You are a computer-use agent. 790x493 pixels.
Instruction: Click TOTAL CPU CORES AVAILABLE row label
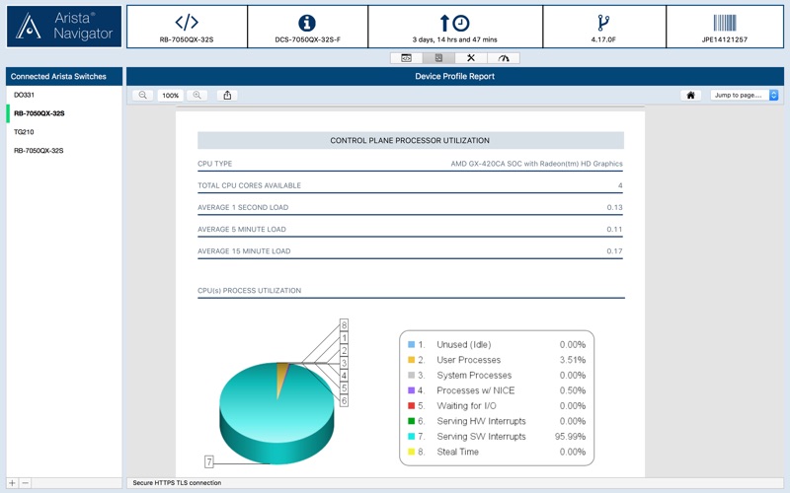(249, 185)
